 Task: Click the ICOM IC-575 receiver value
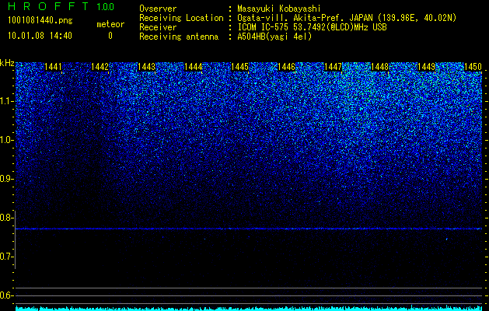[312, 27]
